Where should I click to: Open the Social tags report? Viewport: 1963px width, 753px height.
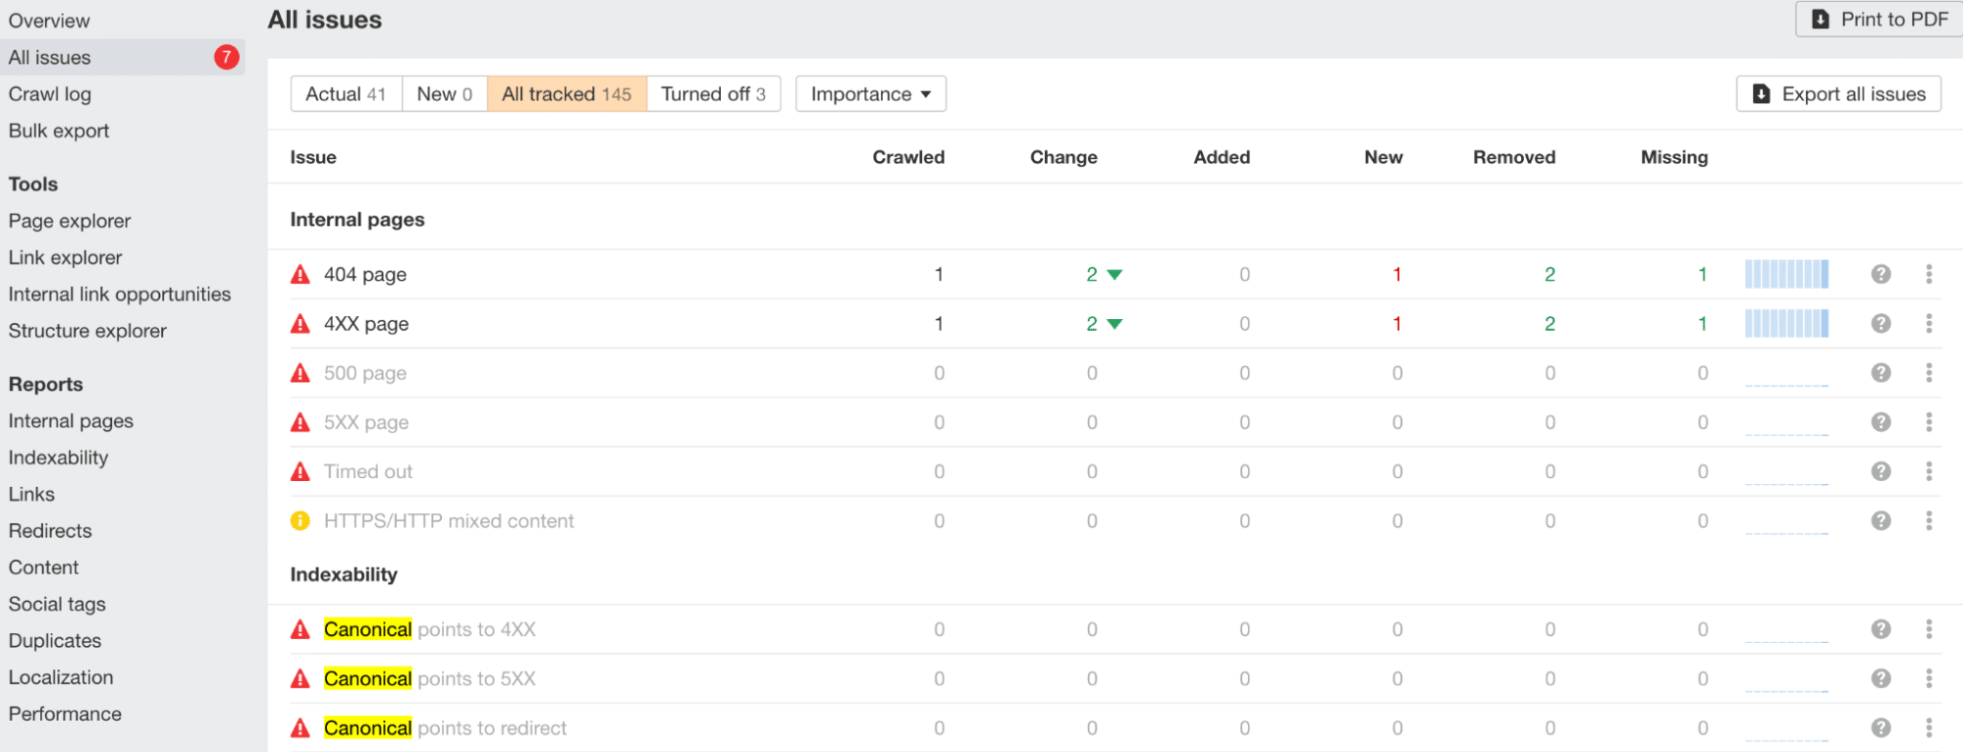[x=57, y=604]
